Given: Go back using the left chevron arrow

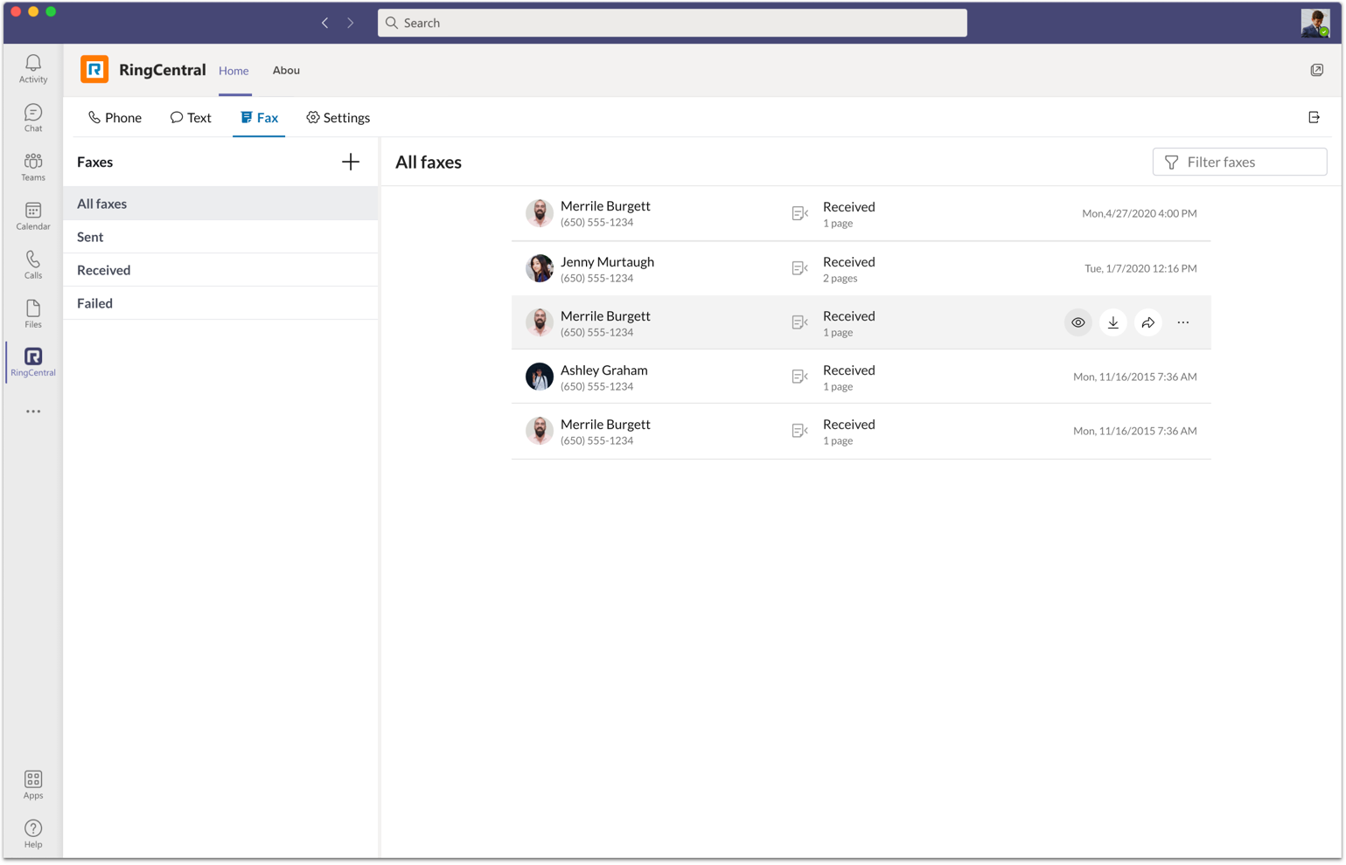Looking at the screenshot, I should click(324, 23).
